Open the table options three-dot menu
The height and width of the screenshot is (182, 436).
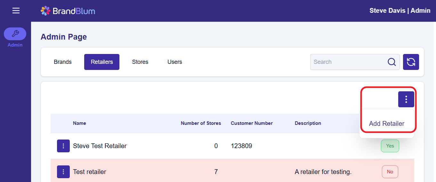click(406, 99)
